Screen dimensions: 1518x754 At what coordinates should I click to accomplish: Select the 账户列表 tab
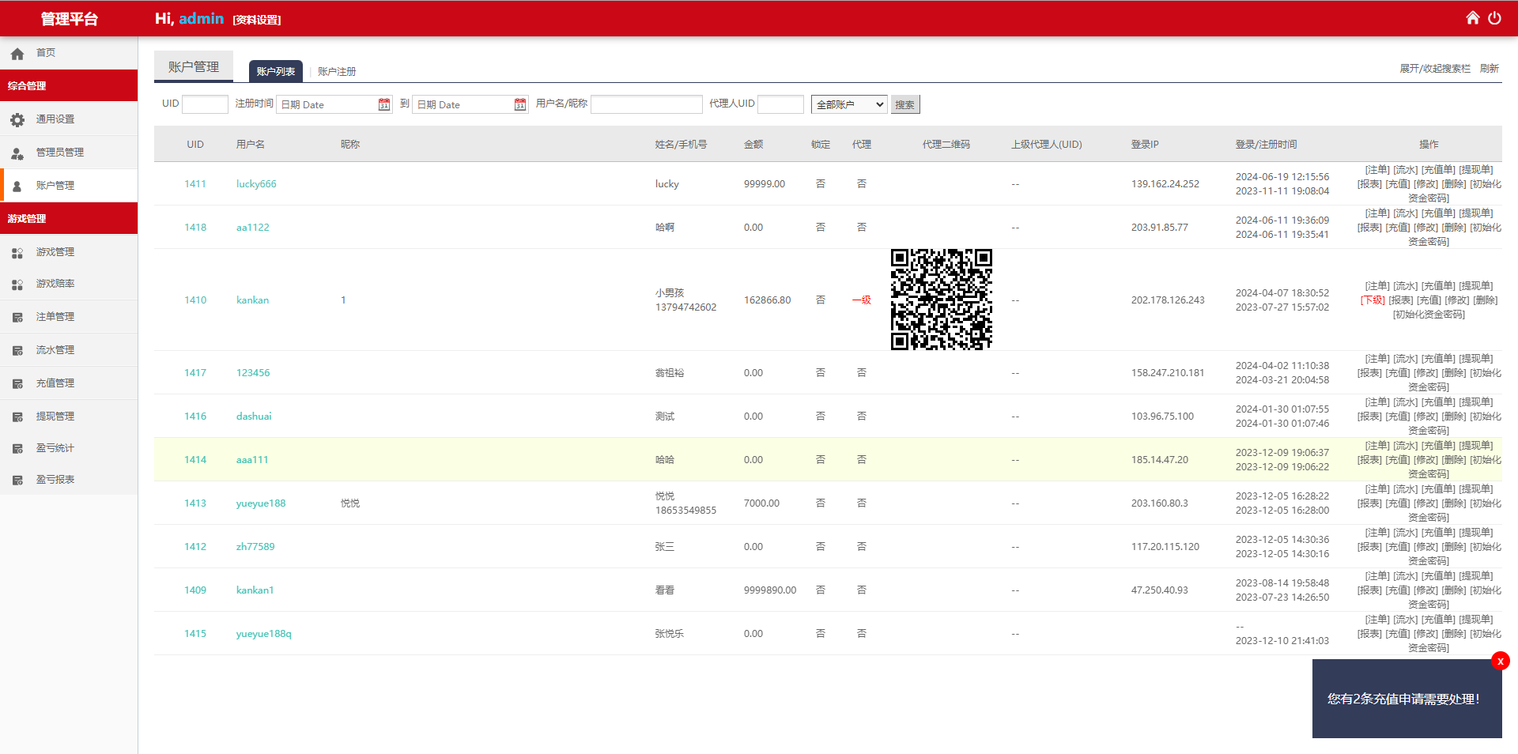(x=275, y=71)
